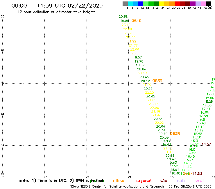Click the 23.12 wave height value
This screenshot has height=189, width=215.
click(126, 25)
